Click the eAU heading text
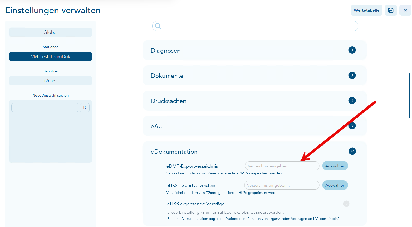The image size is (412, 227). coord(157,126)
